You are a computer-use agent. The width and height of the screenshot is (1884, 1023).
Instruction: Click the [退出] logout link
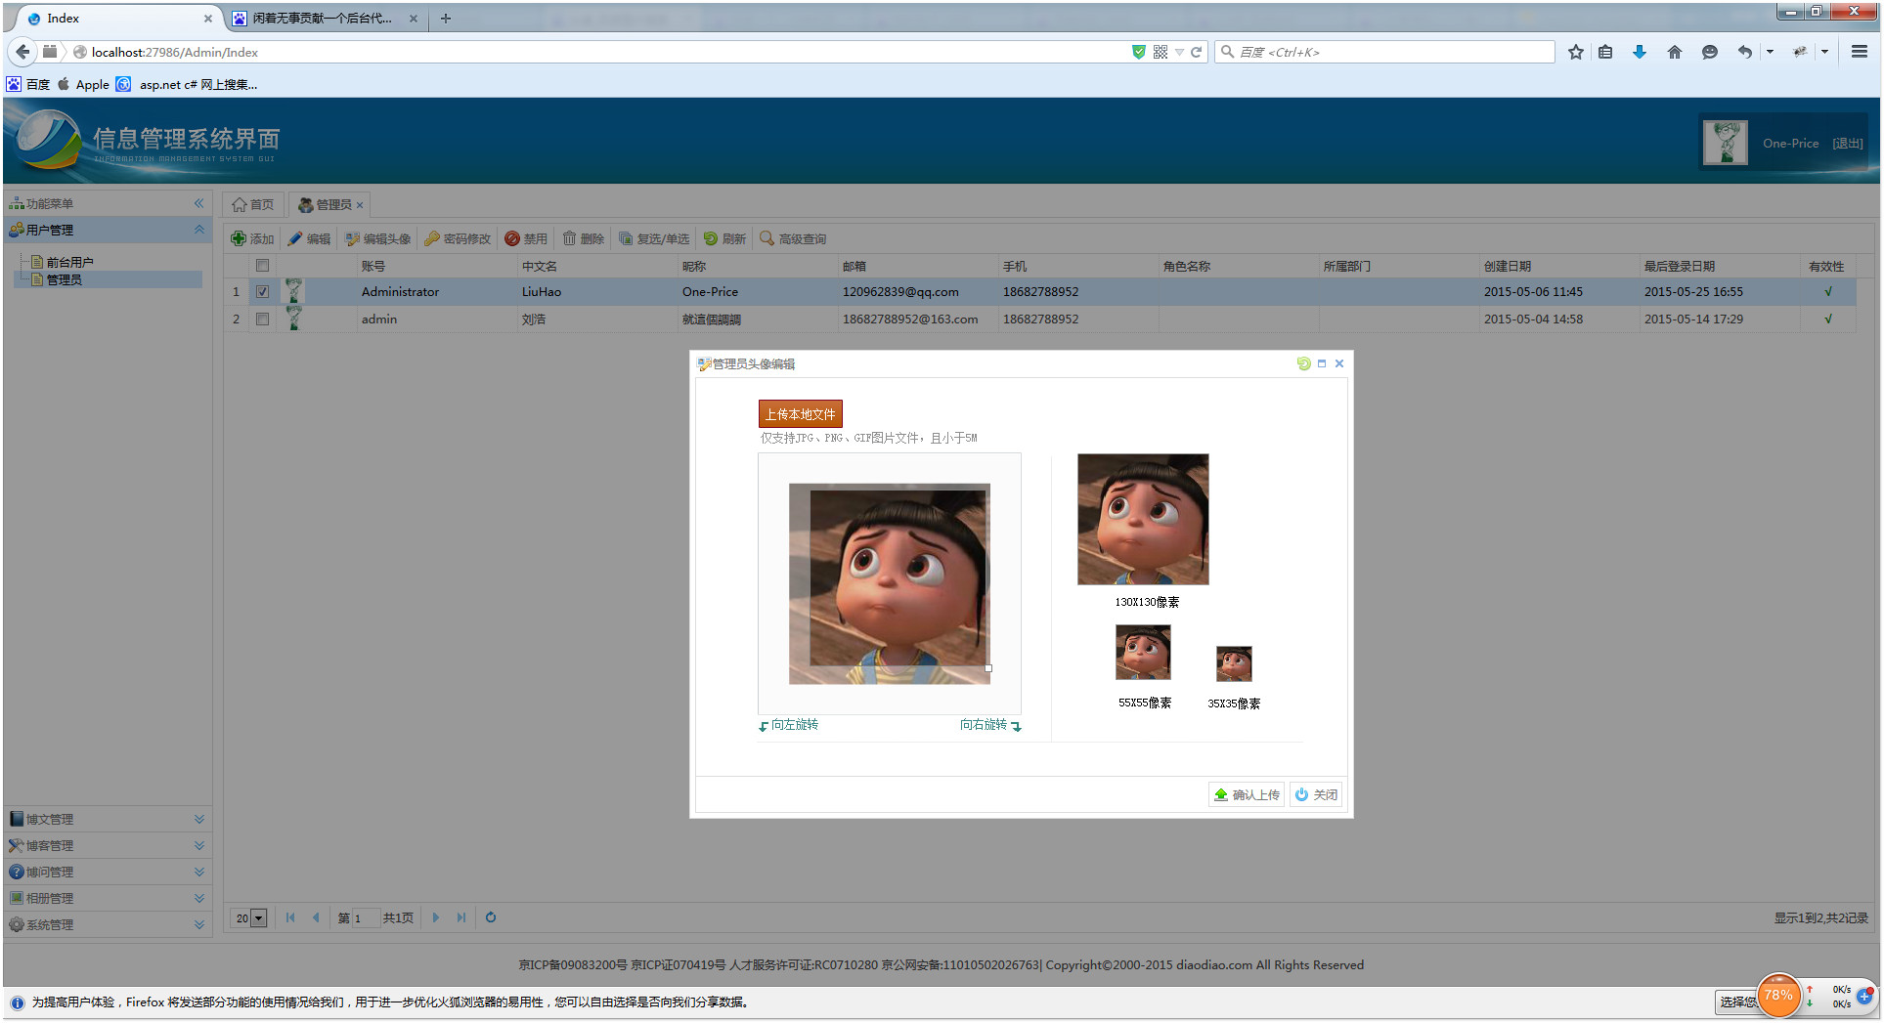coord(1848,143)
